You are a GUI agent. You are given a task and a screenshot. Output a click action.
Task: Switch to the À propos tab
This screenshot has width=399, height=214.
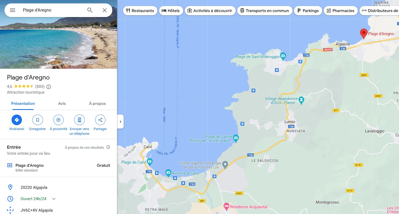(97, 104)
